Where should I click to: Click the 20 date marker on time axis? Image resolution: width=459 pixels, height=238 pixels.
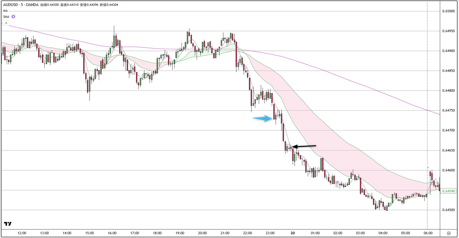pyautogui.click(x=293, y=233)
